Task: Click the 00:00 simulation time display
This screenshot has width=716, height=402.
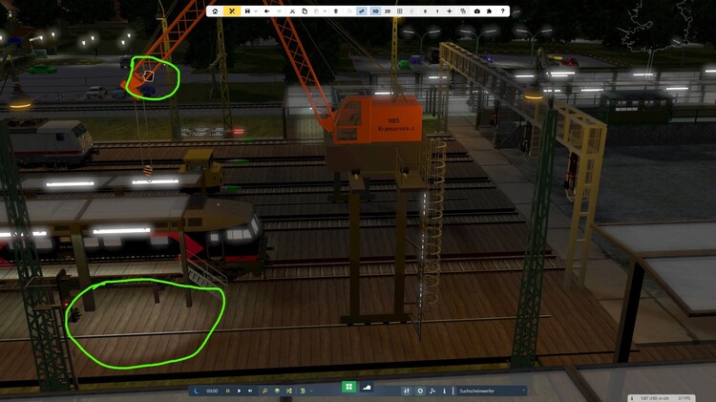Action: click(212, 391)
